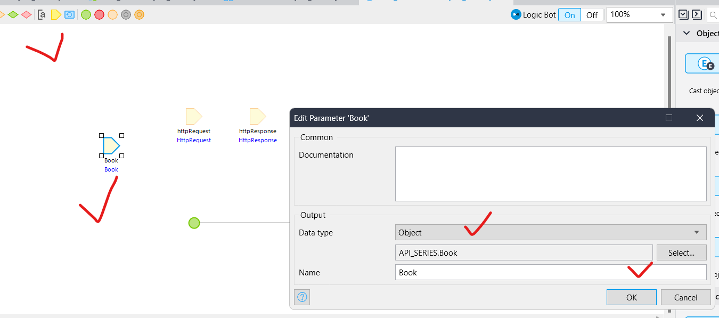The width and height of the screenshot is (719, 318).
Task: Cancel the Edit Parameter dialog
Action: (685, 297)
